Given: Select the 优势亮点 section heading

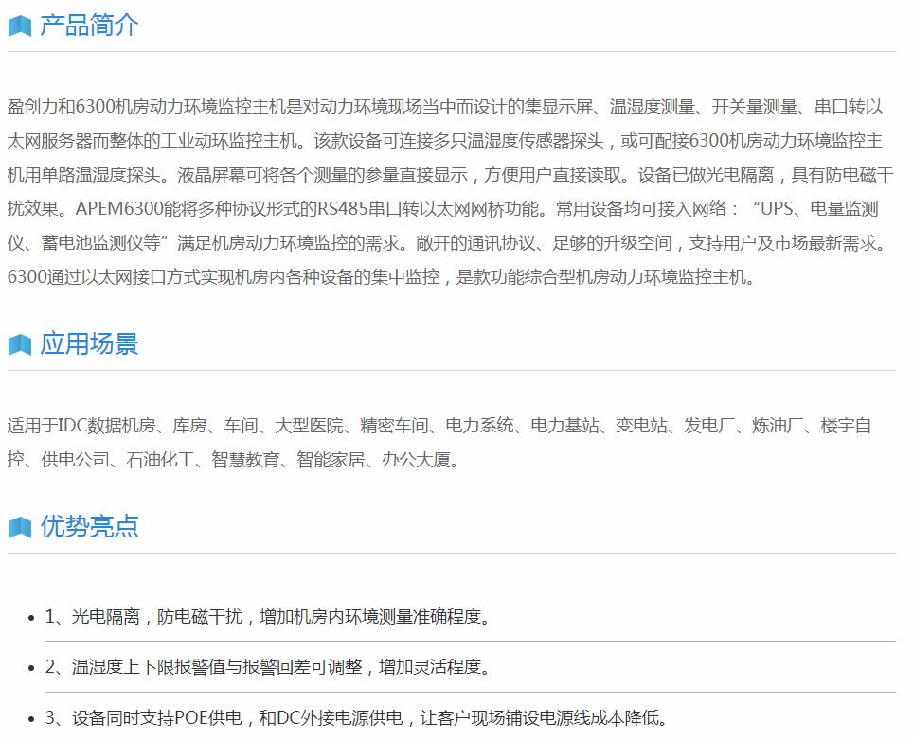Looking at the screenshot, I should (89, 527).
